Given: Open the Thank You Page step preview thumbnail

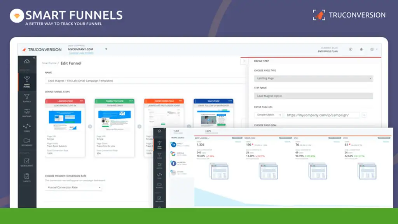Looking at the screenshot, I should click(115, 121).
